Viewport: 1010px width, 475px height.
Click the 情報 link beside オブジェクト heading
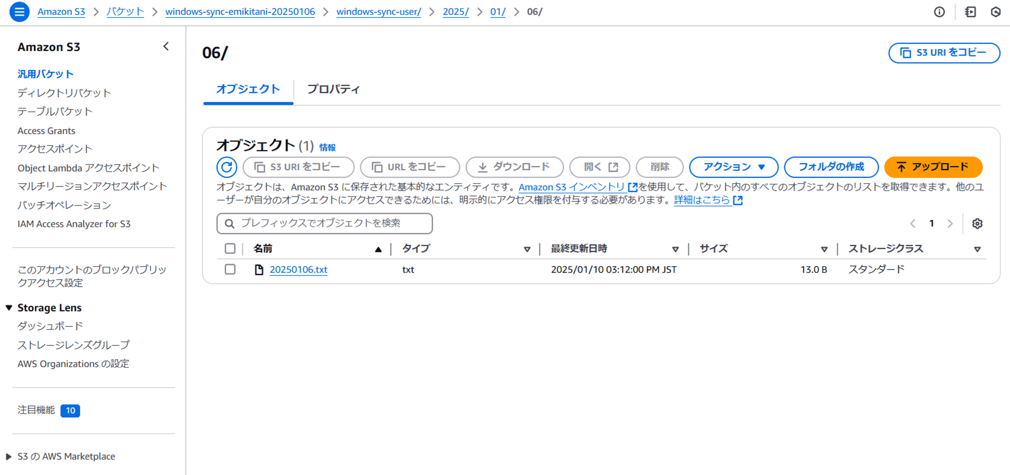(x=327, y=147)
